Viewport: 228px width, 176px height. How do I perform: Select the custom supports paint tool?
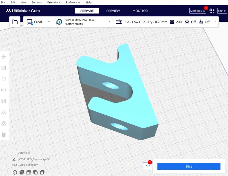click(4, 123)
